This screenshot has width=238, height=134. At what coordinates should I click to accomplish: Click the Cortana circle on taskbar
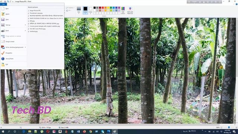[15, 131]
